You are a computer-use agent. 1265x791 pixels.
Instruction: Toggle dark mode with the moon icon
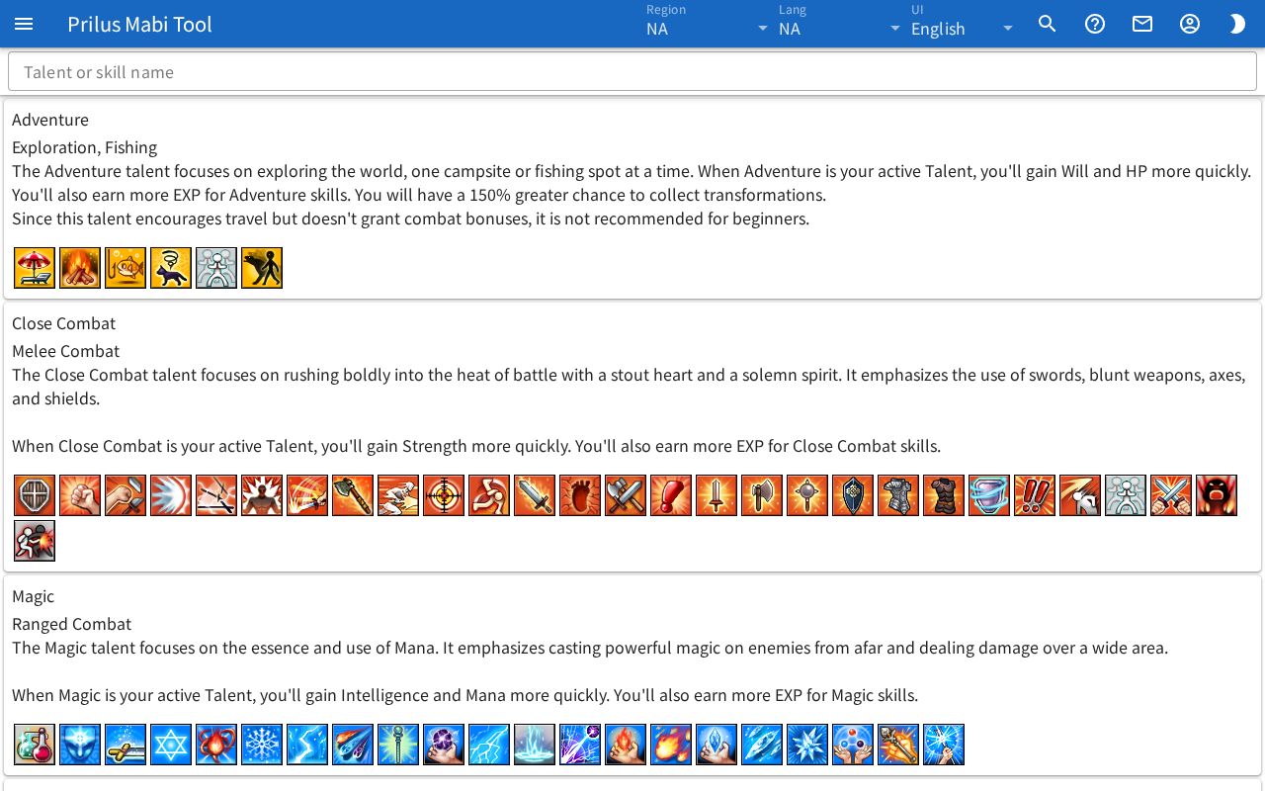1237,24
